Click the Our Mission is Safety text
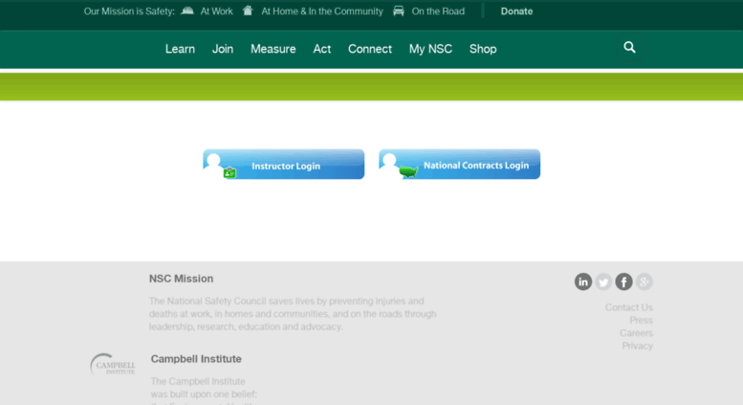743x405 pixels. tap(129, 11)
